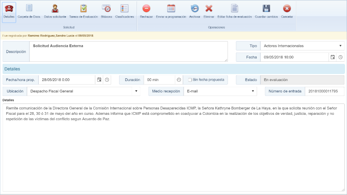
Task: Open the Detalles phone icon
Action: pyautogui.click(x=9, y=9)
